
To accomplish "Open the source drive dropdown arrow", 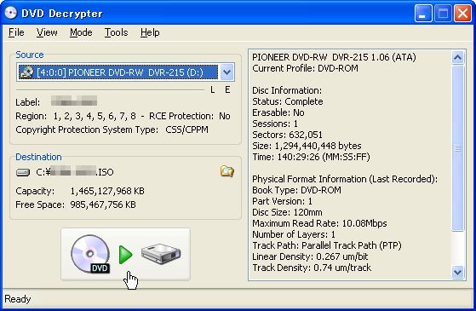I will tap(227, 72).
